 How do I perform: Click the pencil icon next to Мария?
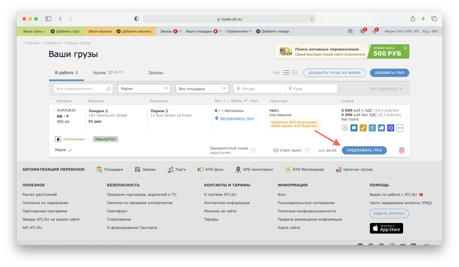pyautogui.click(x=70, y=150)
